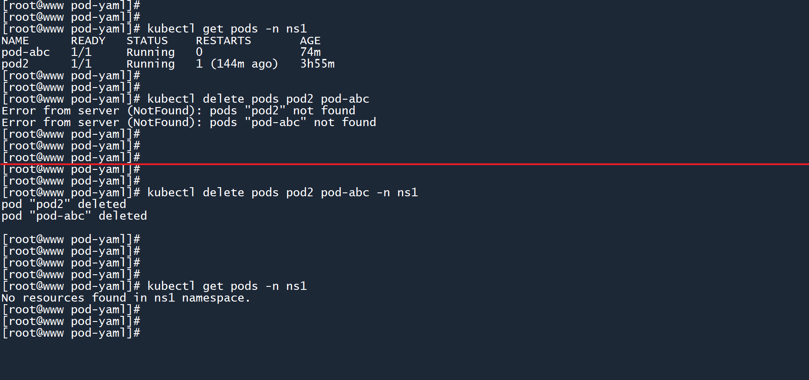Viewport: 809px width, 380px height.
Task: Click Running status in the pod-abc row
Action: coord(150,52)
